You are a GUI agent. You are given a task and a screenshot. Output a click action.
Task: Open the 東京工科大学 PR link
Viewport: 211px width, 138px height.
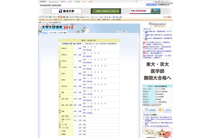point(158,52)
